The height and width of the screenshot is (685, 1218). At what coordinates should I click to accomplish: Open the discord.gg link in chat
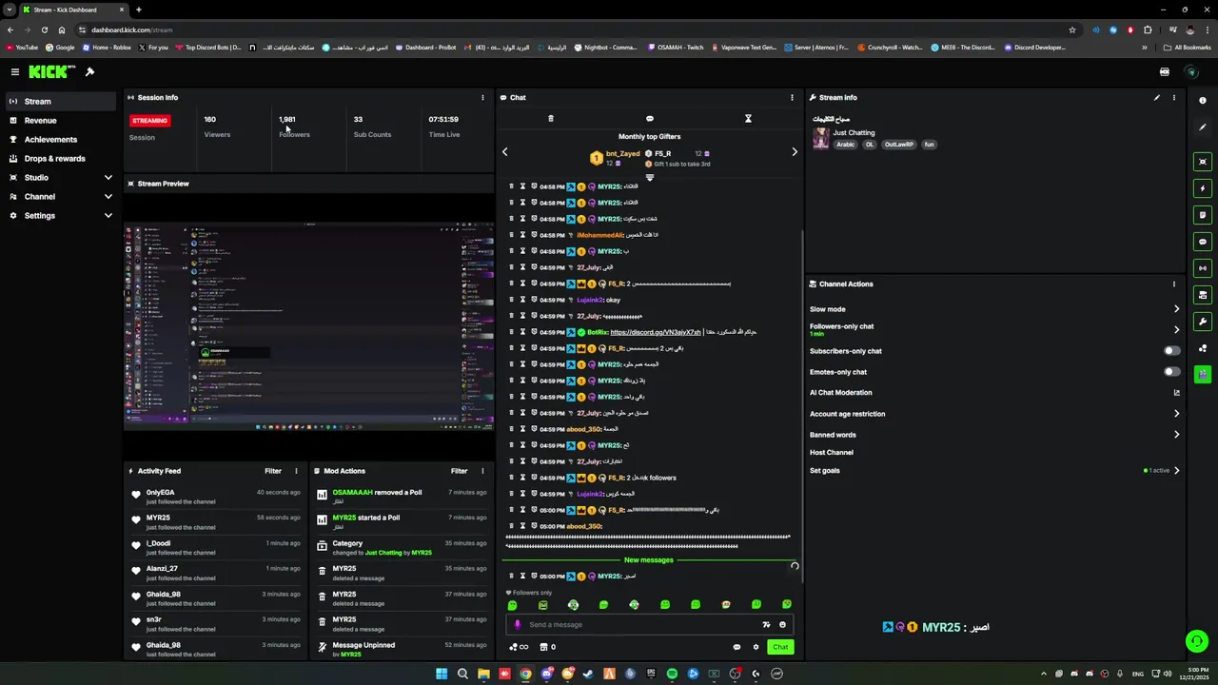[655, 332]
